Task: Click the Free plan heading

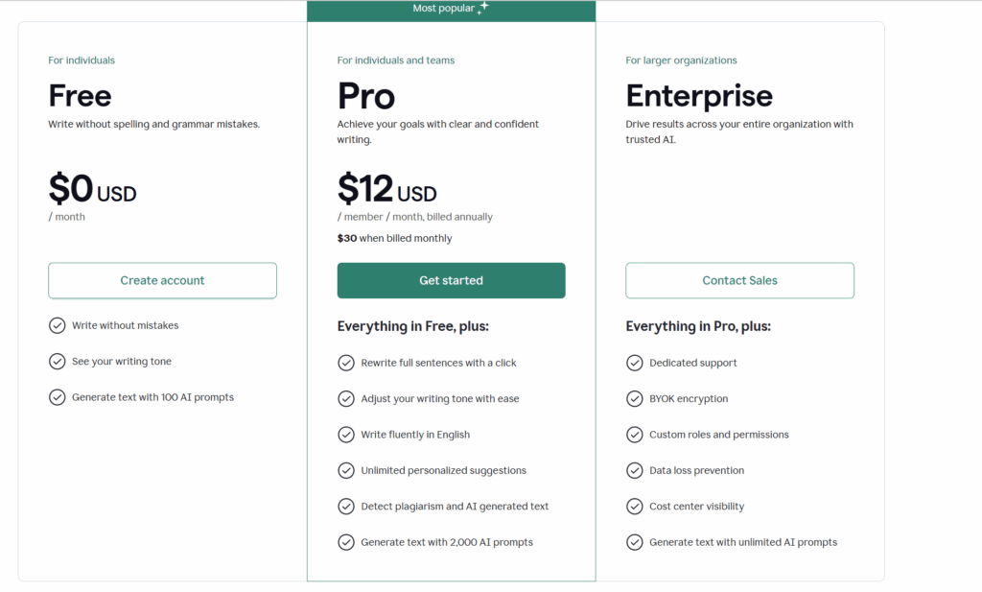Action: (x=81, y=96)
